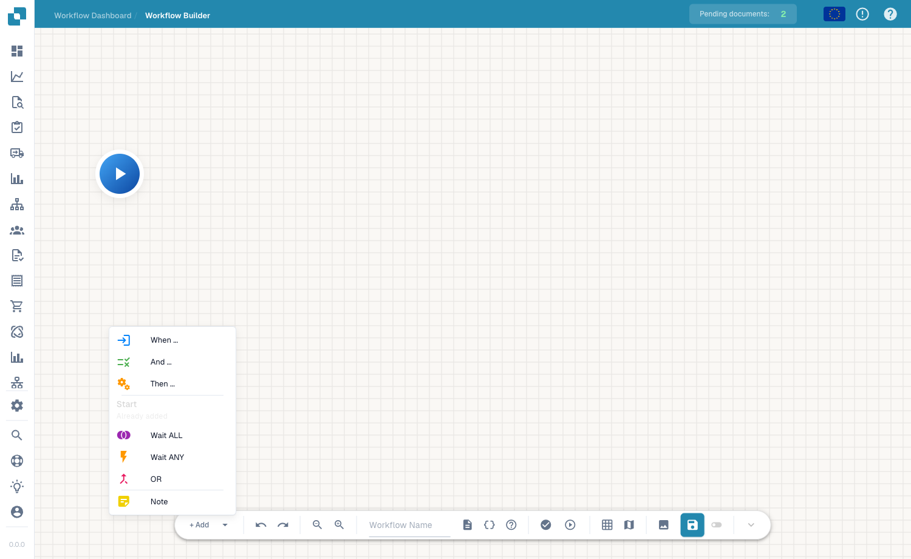Screen dimensions: 911x559
Task: Redo the action in bottom toolbar
Action: point(283,525)
